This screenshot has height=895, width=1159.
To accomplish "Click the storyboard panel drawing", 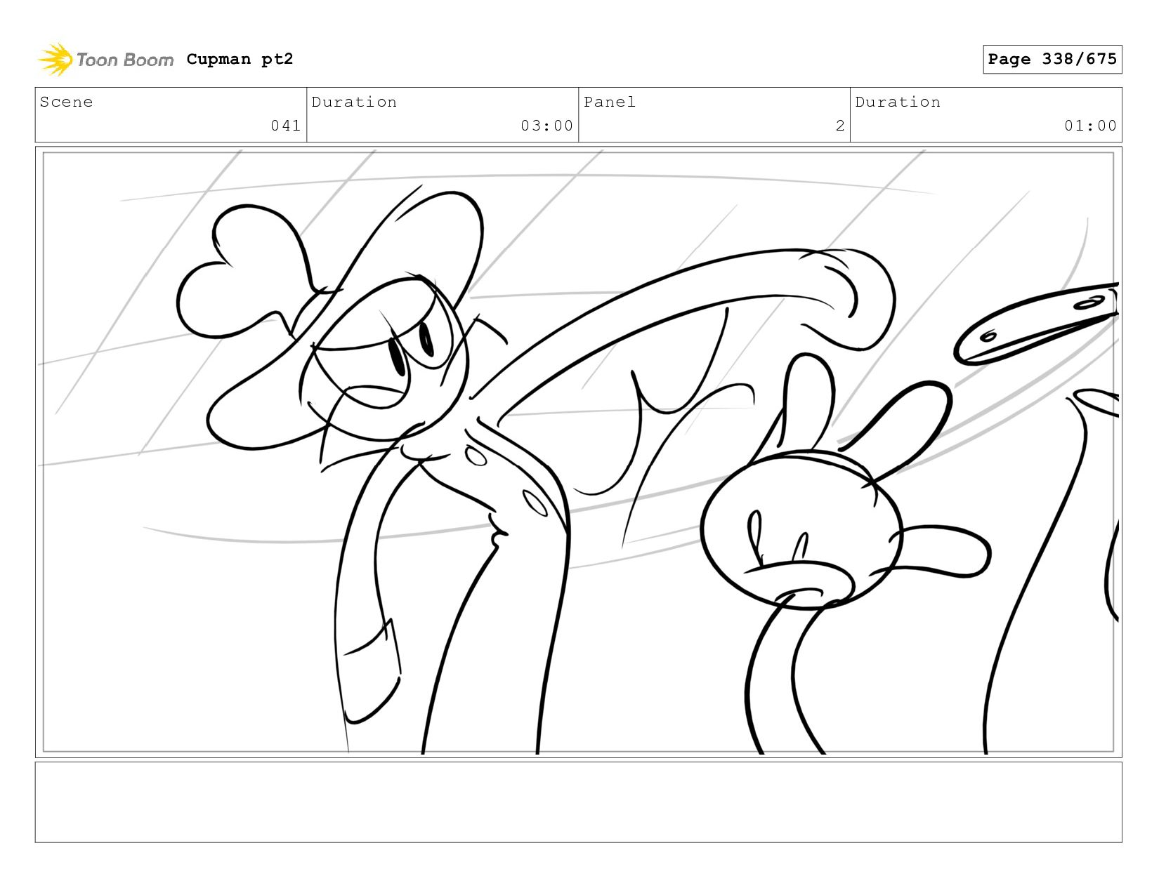I will (x=579, y=452).
